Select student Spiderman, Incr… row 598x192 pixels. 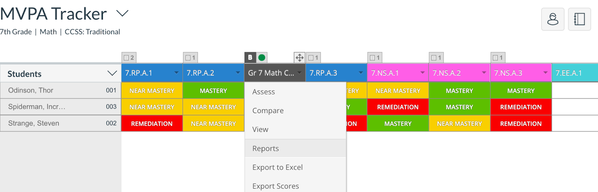(61, 107)
